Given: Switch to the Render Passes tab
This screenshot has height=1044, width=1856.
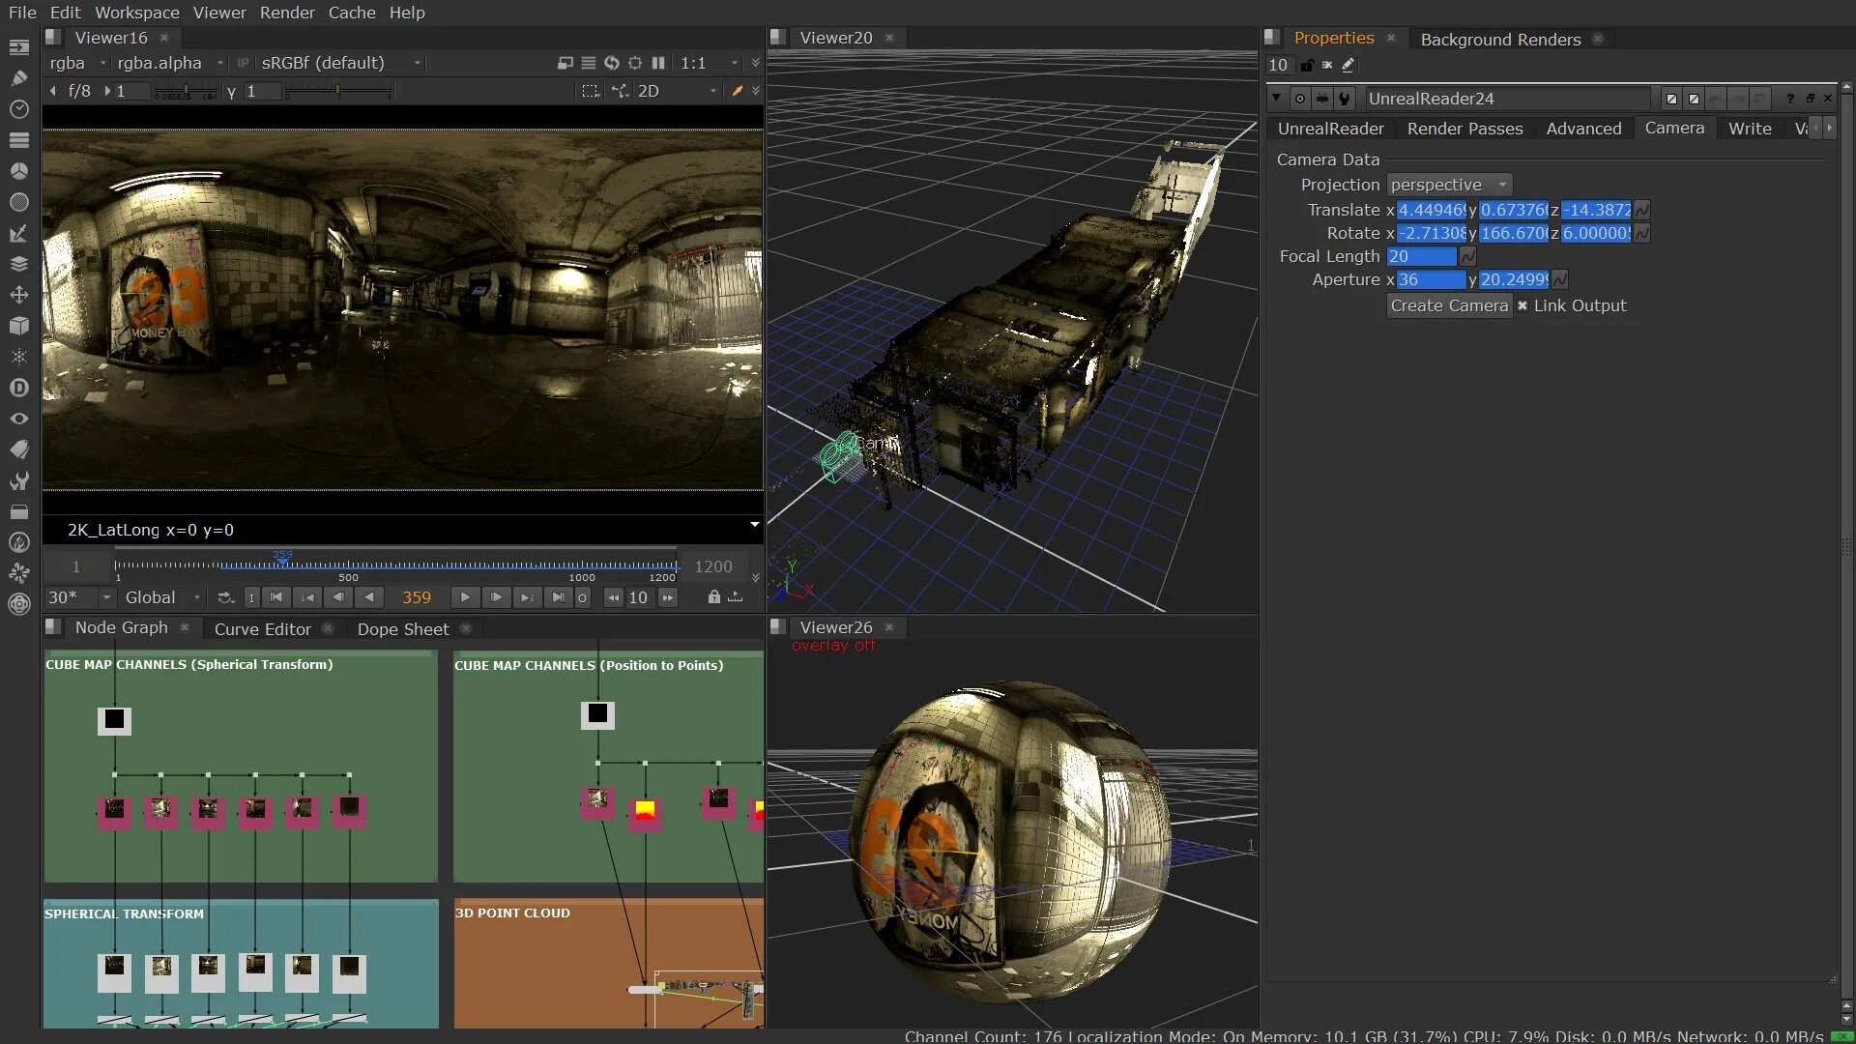Looking at the screenshot, I should click(x=1464, y=129).
